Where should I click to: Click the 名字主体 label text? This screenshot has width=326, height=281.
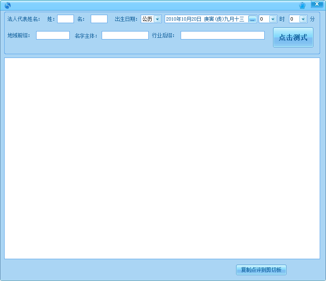[86, 36]
